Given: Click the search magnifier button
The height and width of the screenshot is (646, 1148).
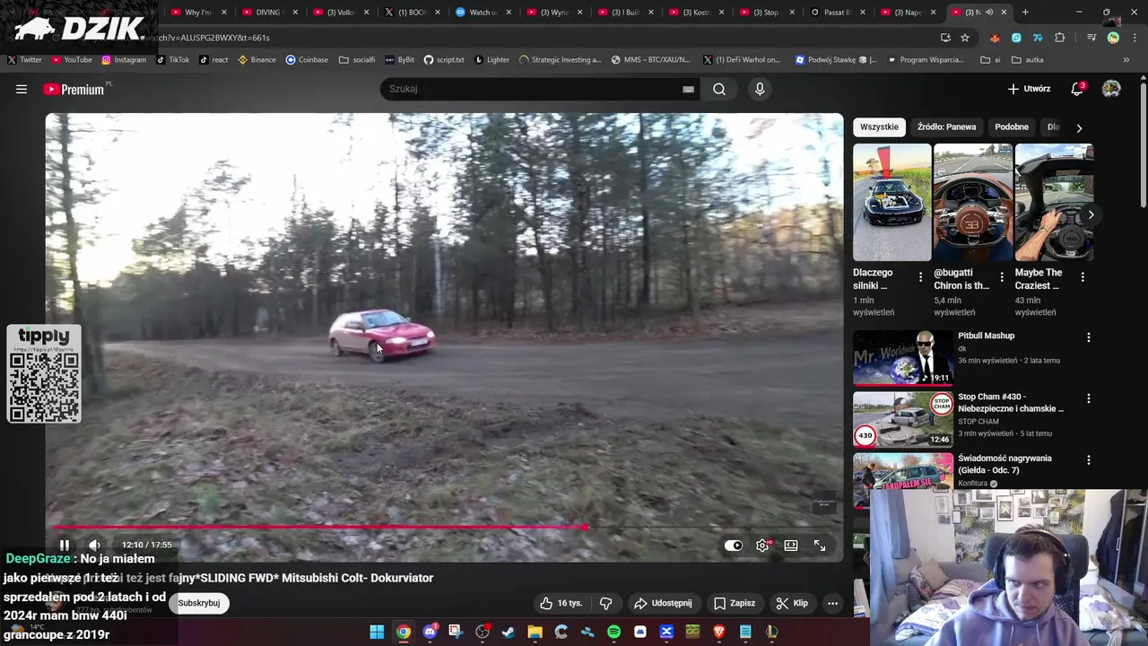Looking at the screenshot, I should point(719,89).
